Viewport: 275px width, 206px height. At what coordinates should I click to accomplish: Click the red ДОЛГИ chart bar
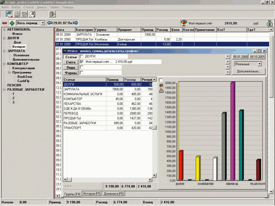[x=181, y=165]
